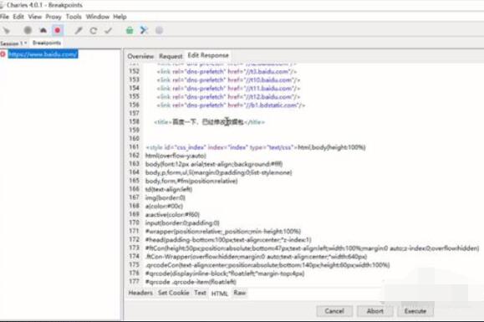This screenshot has width=484, height=322.
Task: Toggle the red breakpoints toolbar icon
Action: [x=58, y=30]
